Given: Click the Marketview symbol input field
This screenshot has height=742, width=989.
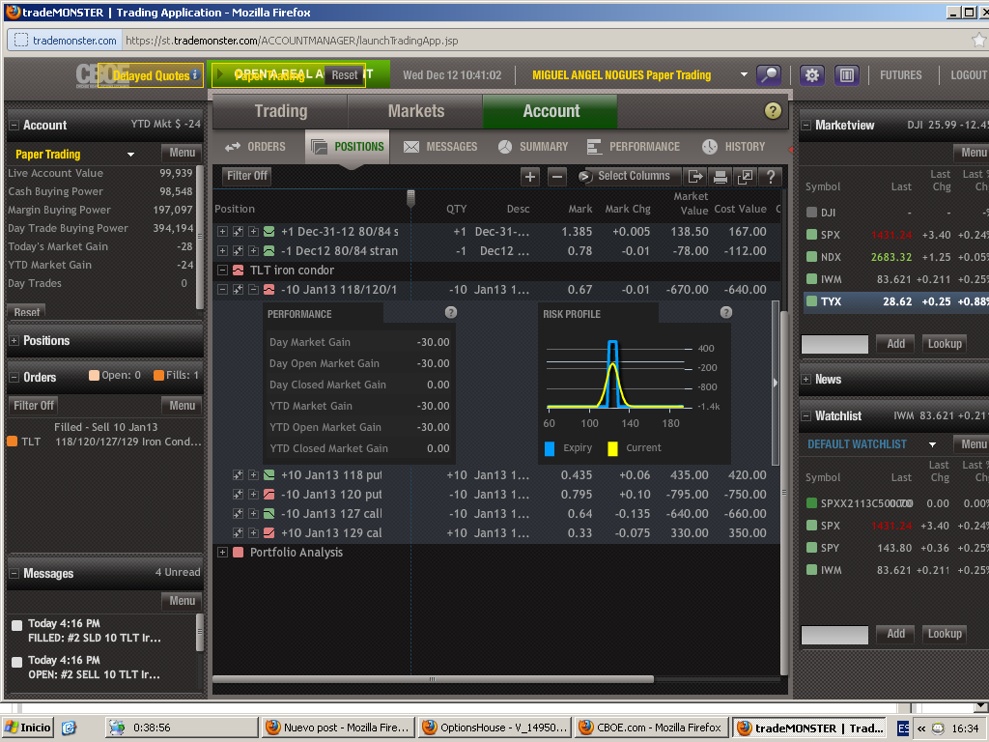Looking at the screenshot, I should [834, 344].
